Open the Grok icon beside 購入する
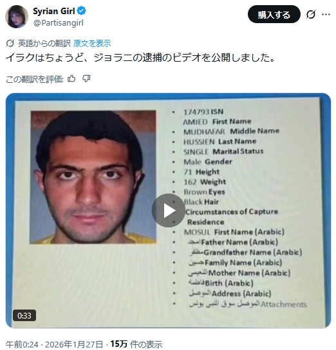The width and height of the screenshot is (336, 350). point(311,15)
